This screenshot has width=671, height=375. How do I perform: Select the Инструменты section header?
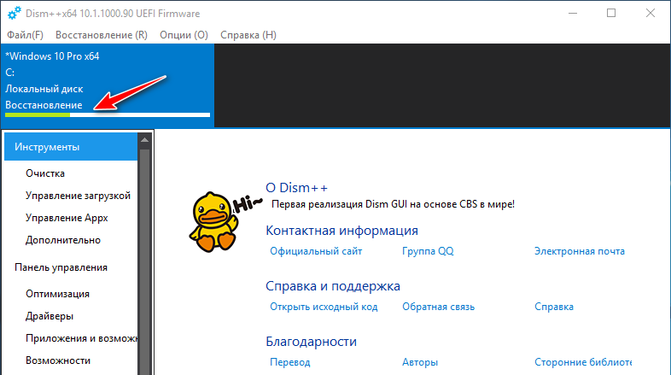(x=71, y=147)
